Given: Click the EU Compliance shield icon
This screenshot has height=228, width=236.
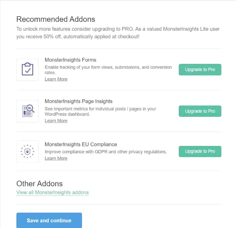Looking at the screenshot, I should (x=27, y=151).
